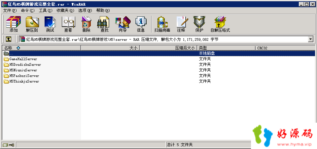
Task: Click the parent directory '..' folder icon
Action: 6,53
